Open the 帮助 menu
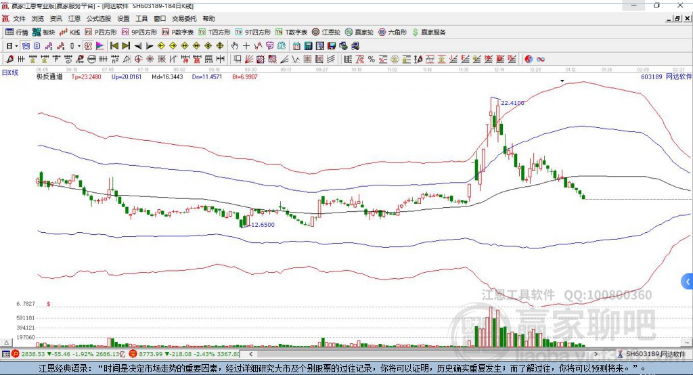This screenshot has height=375, width=693. click(x=208, y=18)
